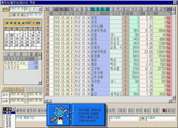The width and height of the screenshot is (178, 128).
Task: Click the .1자리 decimal rounding button
Action: point(121,111)
